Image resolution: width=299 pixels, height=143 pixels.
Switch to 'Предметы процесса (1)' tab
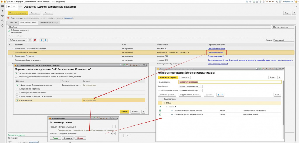pyautogui.click(x=49, y=22)
